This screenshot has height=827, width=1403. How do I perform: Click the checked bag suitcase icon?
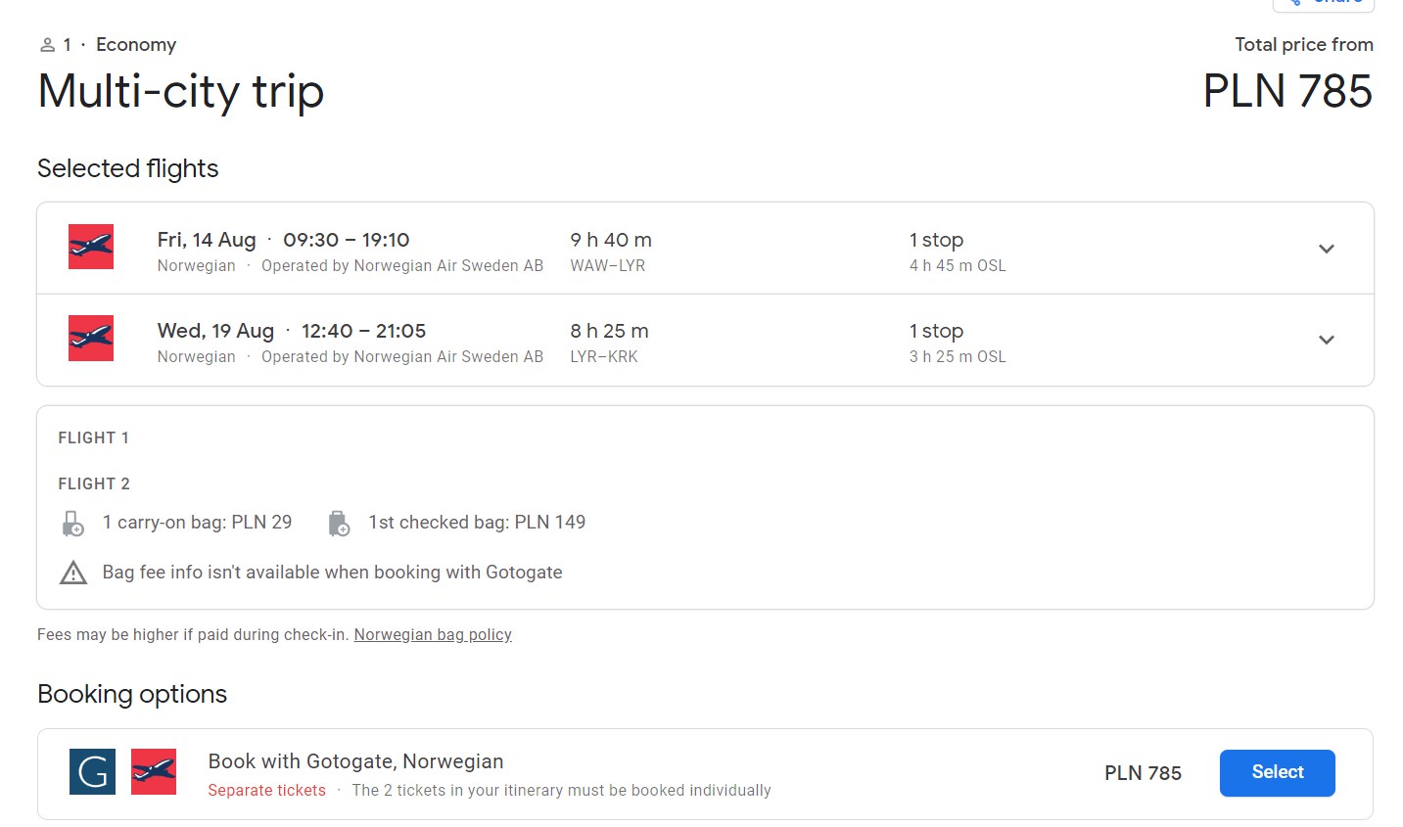pyautogui.click(x=339, y=524)
